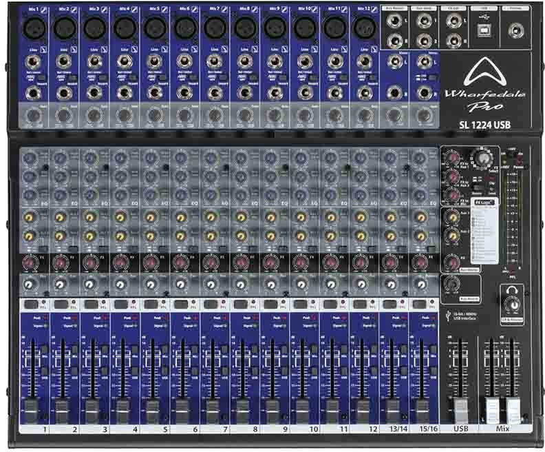The image size is (545, 452).
Task: Click the Mic 1 XLR input socket
Action: pyautogui.click(x=34, y=28)
